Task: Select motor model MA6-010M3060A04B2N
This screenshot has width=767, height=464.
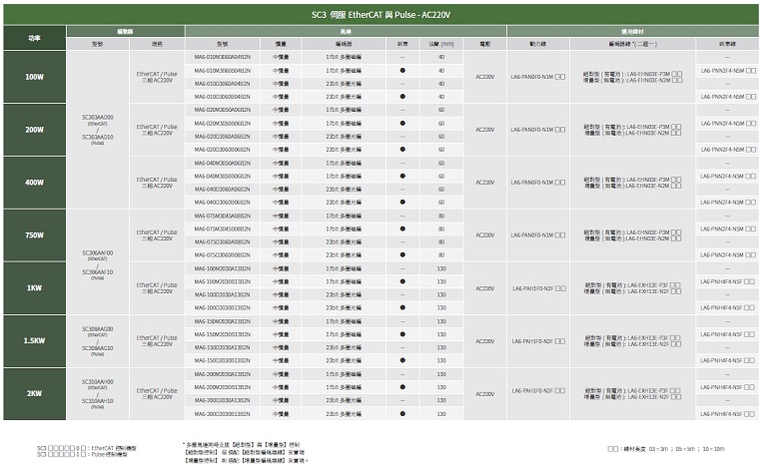Action: (x=223, y=57)
